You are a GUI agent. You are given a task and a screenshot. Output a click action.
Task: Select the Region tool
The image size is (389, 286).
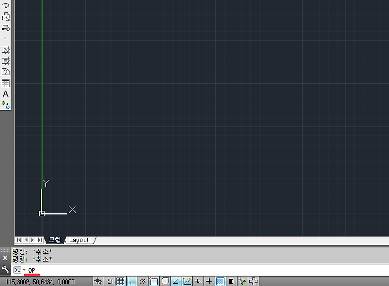(x=6, y=72)
